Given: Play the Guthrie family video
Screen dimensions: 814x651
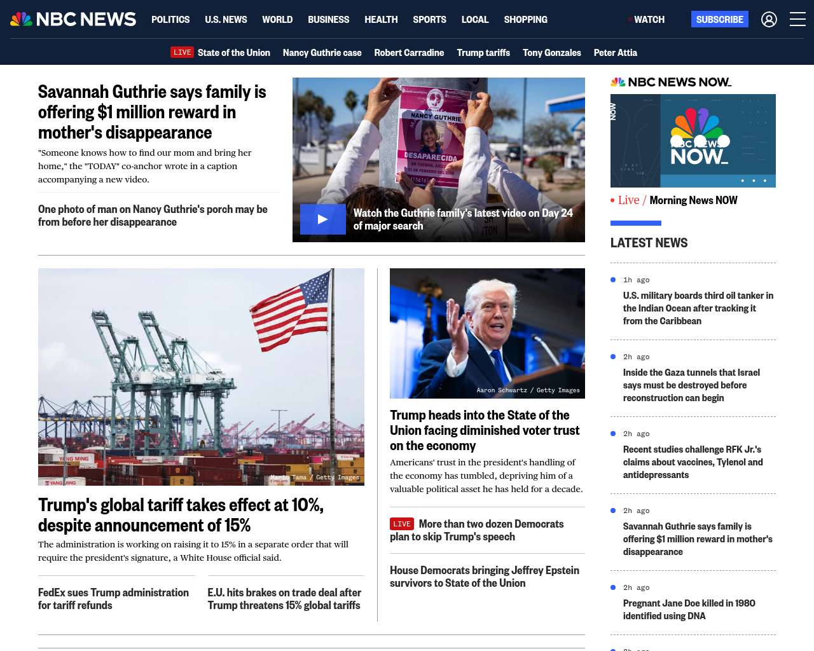Looking at the screenshot, I should tap(323, 219).
